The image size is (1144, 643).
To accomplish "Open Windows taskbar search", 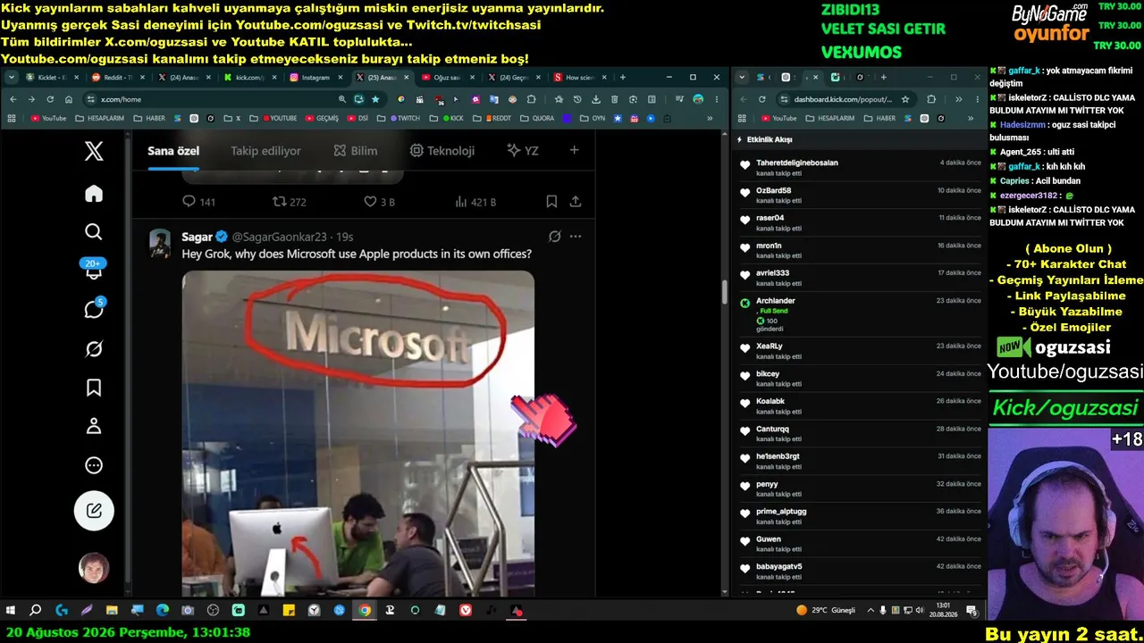I will (x=36, y=611).
